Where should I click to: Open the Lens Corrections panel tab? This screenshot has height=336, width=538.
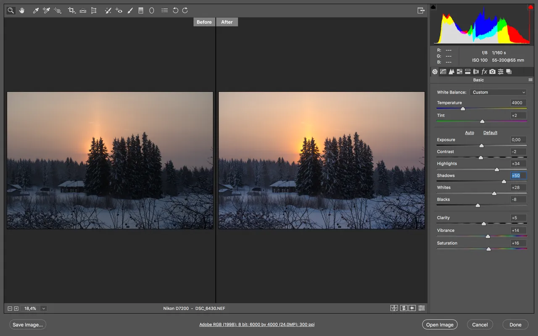tap(476, 72)
